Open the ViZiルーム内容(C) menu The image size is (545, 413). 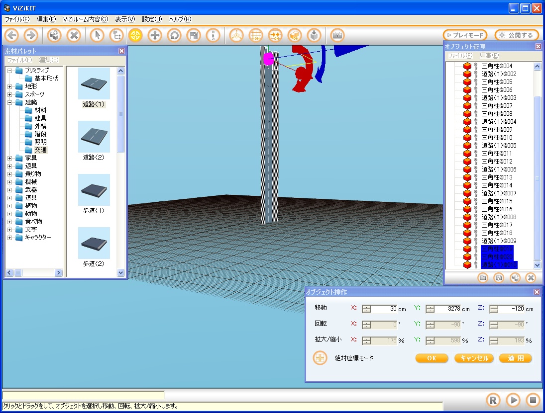point(85,19)
